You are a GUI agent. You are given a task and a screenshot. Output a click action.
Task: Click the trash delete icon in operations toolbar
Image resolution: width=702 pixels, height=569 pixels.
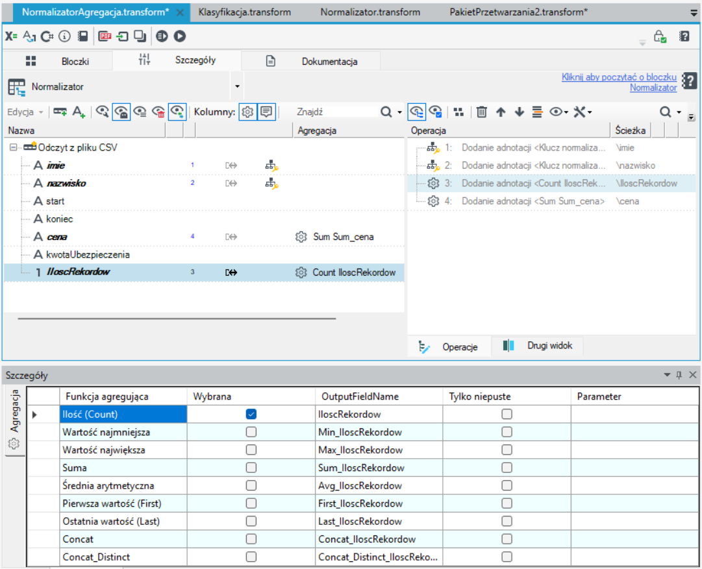point(482,112)
